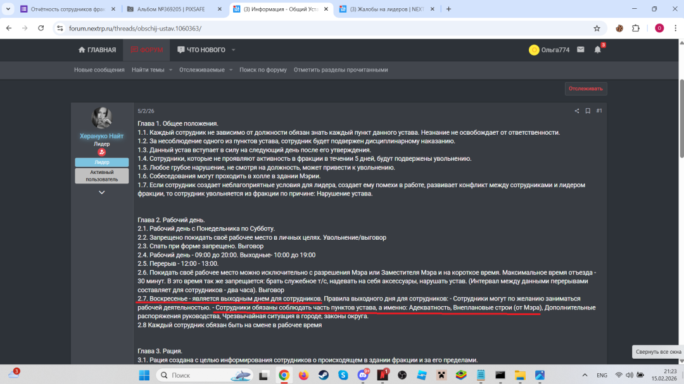Expand the chevron under the user profile card
Image resolution: width=684 pixels, height=384 pixels.
point(101,192)
